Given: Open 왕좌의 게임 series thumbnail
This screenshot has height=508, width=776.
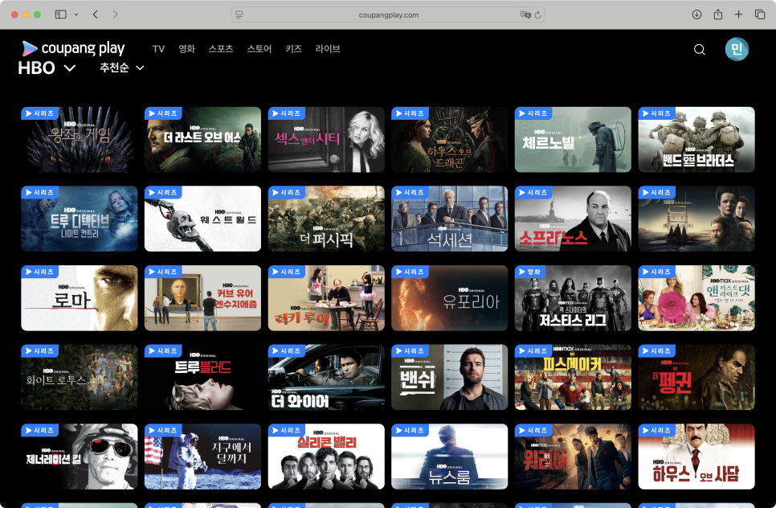Looking at the screenshot, I should point(80,140).
